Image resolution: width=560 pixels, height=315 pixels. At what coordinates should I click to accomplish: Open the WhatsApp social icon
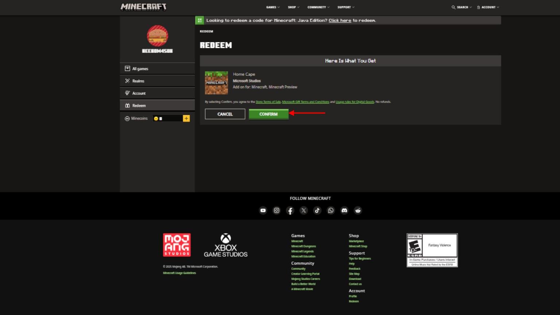(331, 210)
